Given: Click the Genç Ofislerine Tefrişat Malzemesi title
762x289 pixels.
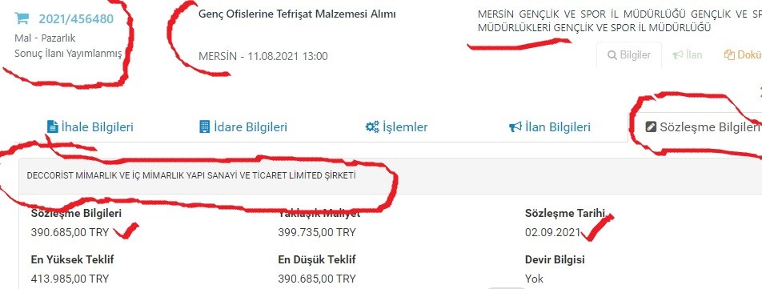Looking at the screenshot, I should tap(297, 14).
